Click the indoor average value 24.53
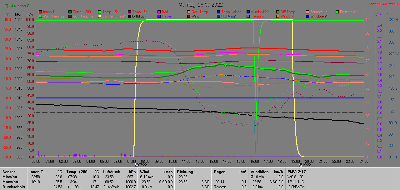The height and width of the screenshot is (190, 400). (57, 187)
